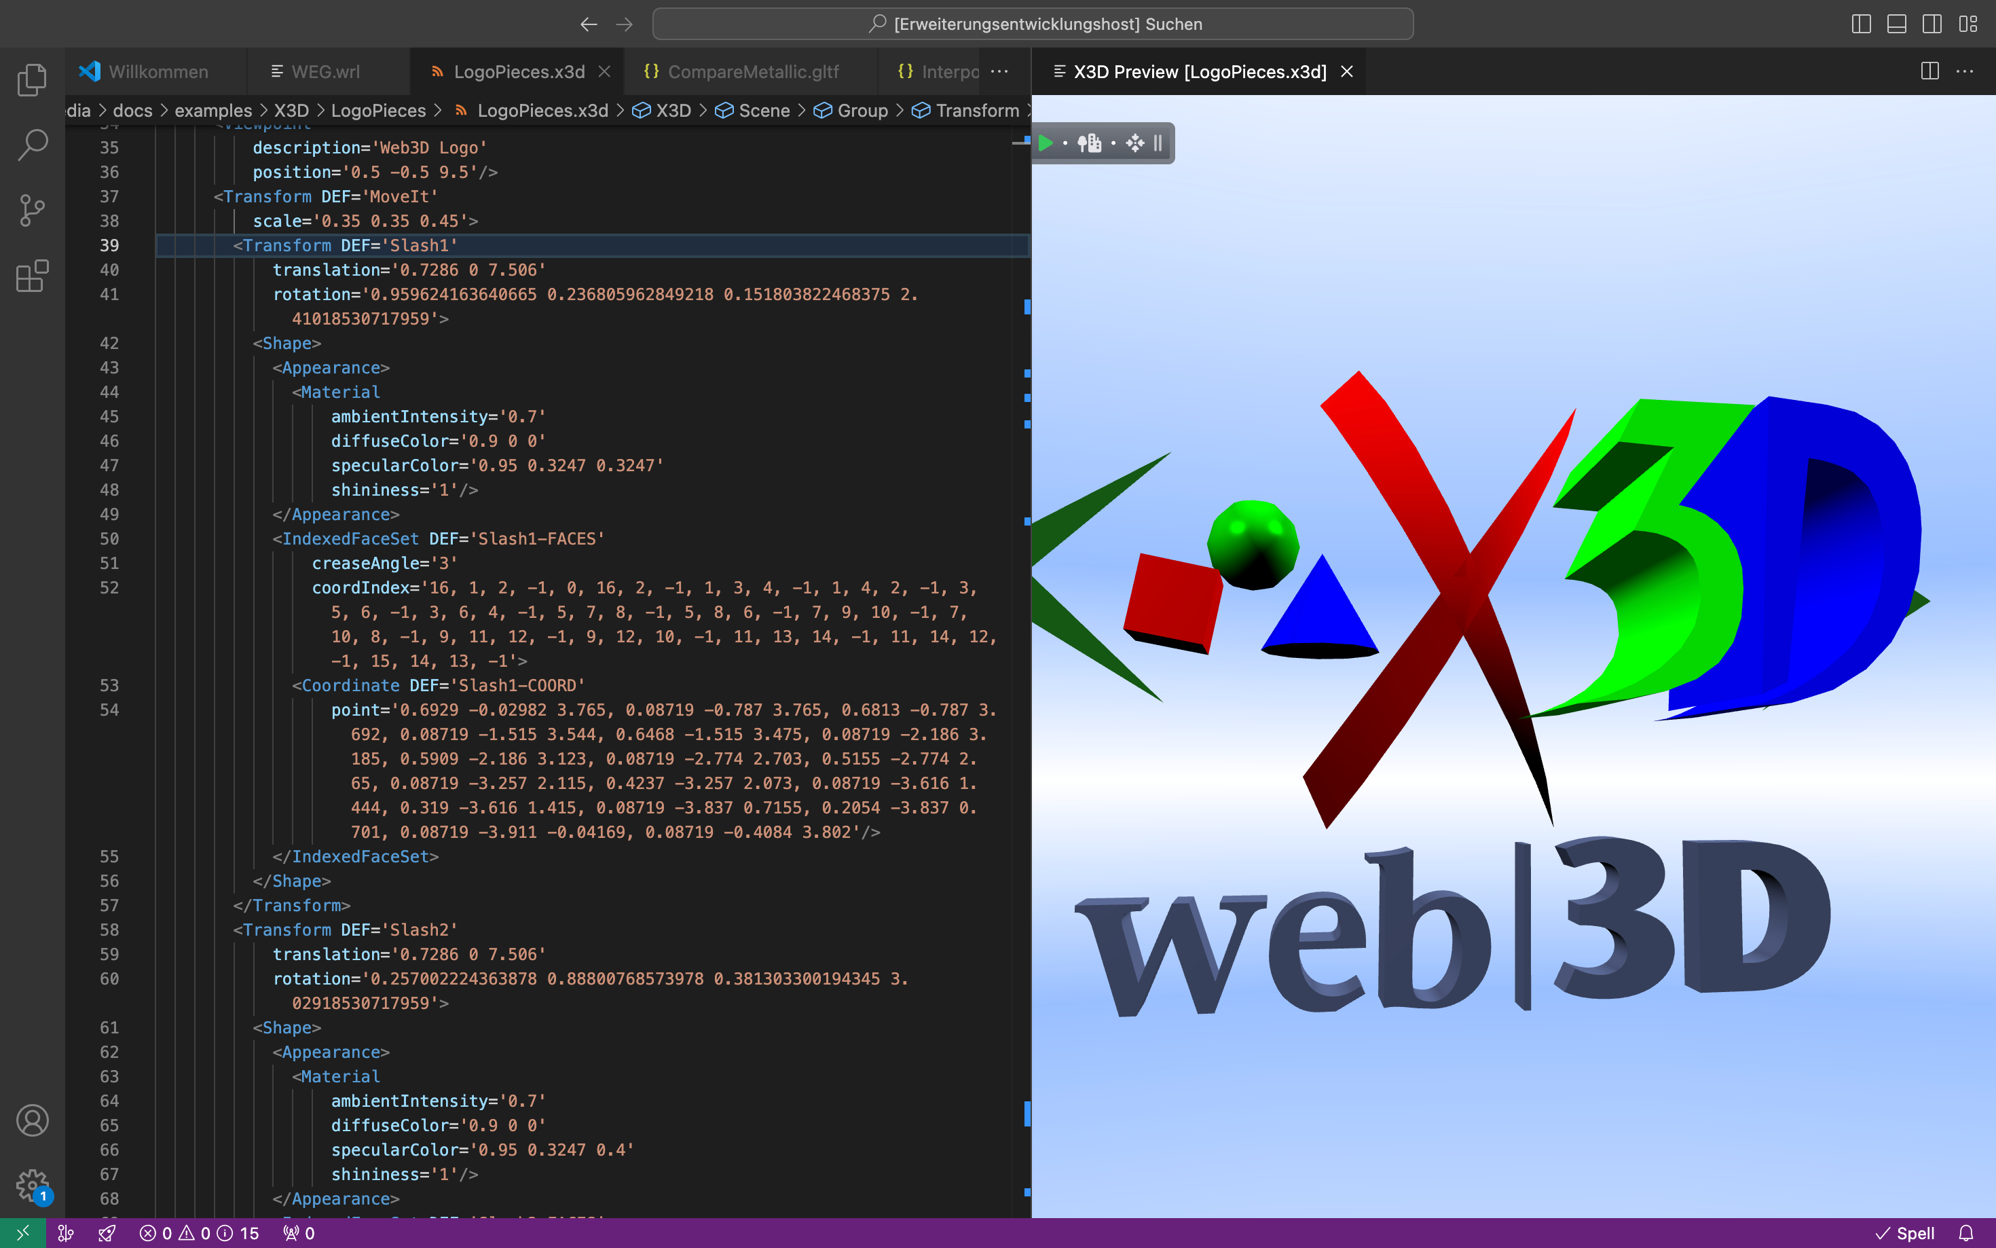Go forward with the right arrow
The image size is (1996, 1248).
click(x=625, y=24)
